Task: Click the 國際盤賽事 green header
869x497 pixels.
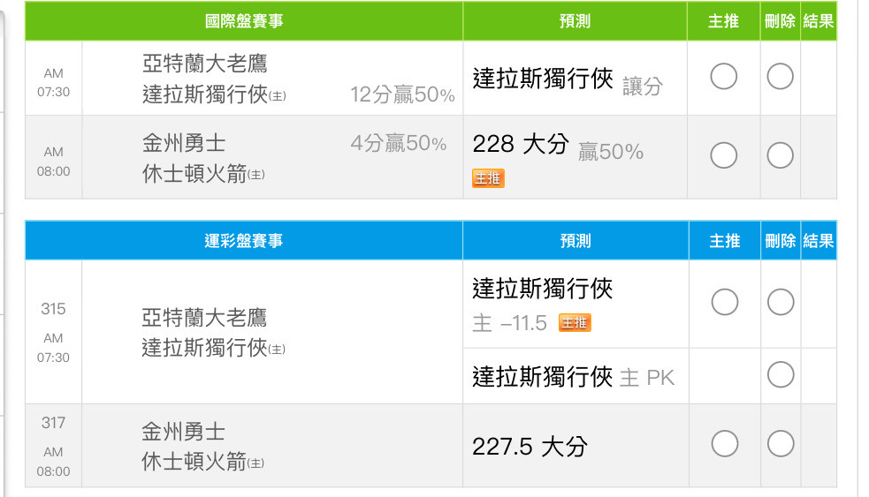Action: [x=244, y=21]
